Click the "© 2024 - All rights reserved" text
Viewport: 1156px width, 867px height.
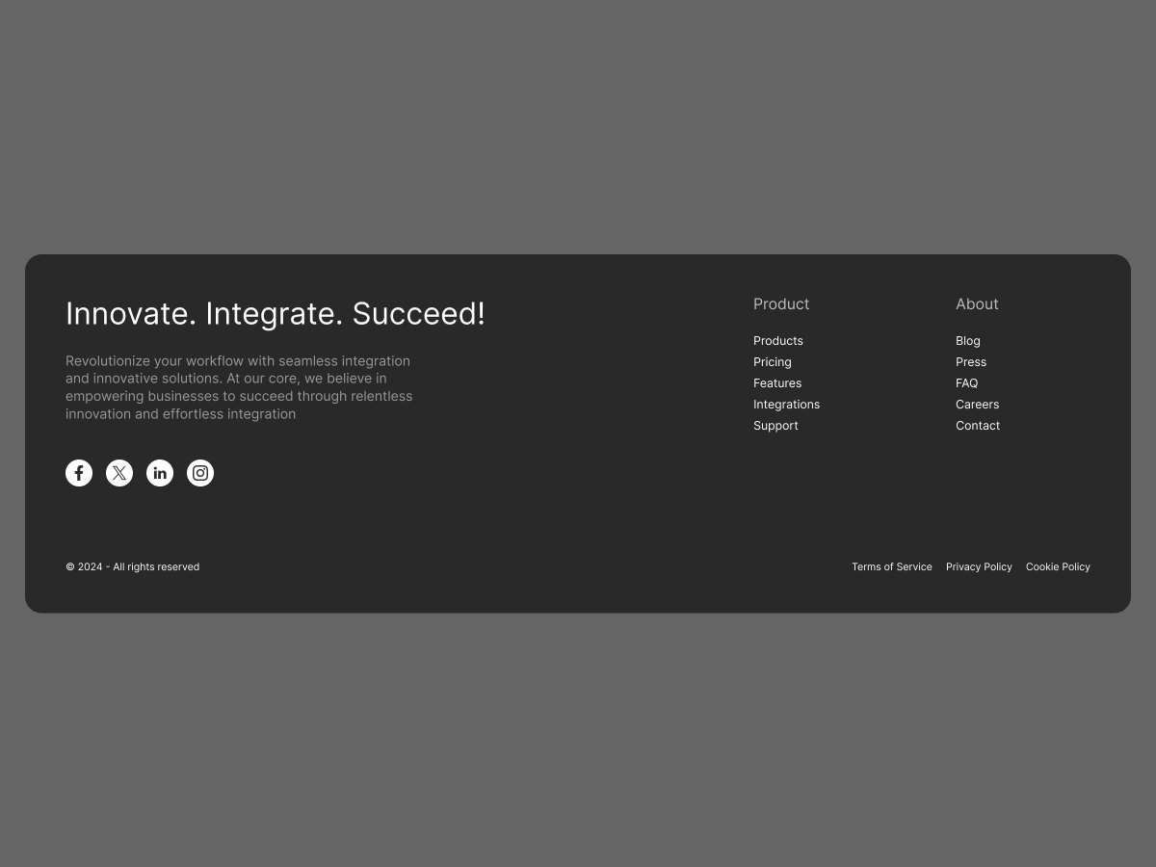[132, 567]
